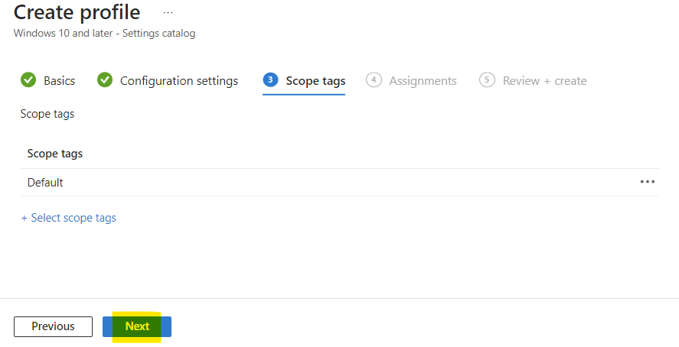The width and height of the screenshot is (679, 347).
Task: Click the green checkmark beside Basics
Action: (x=28, y=80)
